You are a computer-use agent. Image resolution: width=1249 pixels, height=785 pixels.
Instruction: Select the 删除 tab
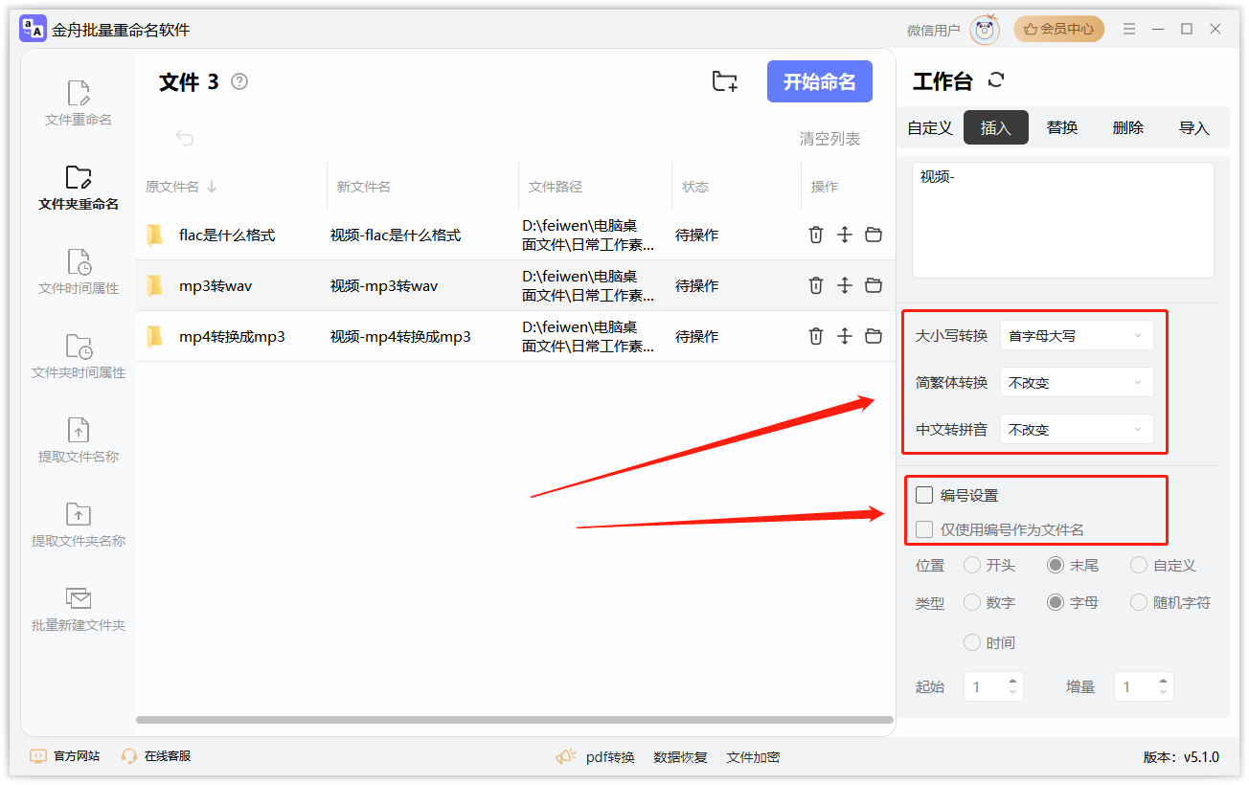tap(1127, 126)
